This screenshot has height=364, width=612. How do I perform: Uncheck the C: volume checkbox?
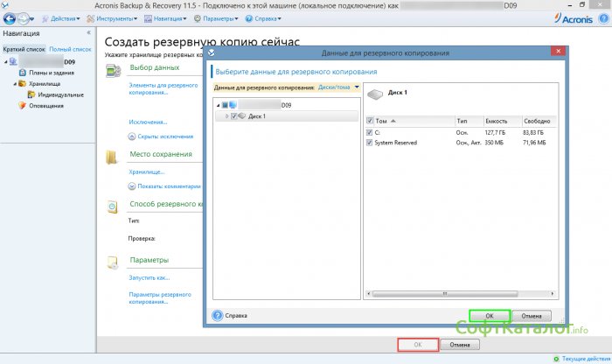(x=371, y=132)
